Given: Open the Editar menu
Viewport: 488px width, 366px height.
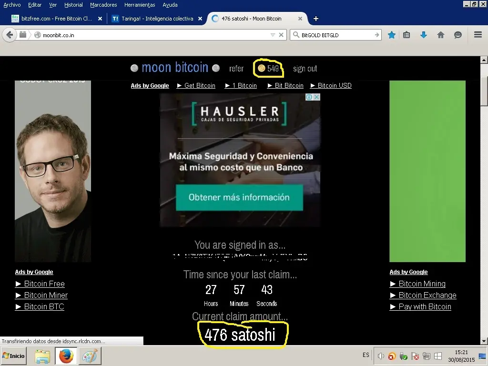Looking at the screenshot, I should pyautogui.click(x=34, y=5).
